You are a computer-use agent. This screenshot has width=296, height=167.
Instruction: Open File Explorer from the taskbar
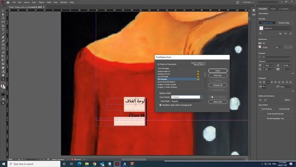(x=87, y=164)
